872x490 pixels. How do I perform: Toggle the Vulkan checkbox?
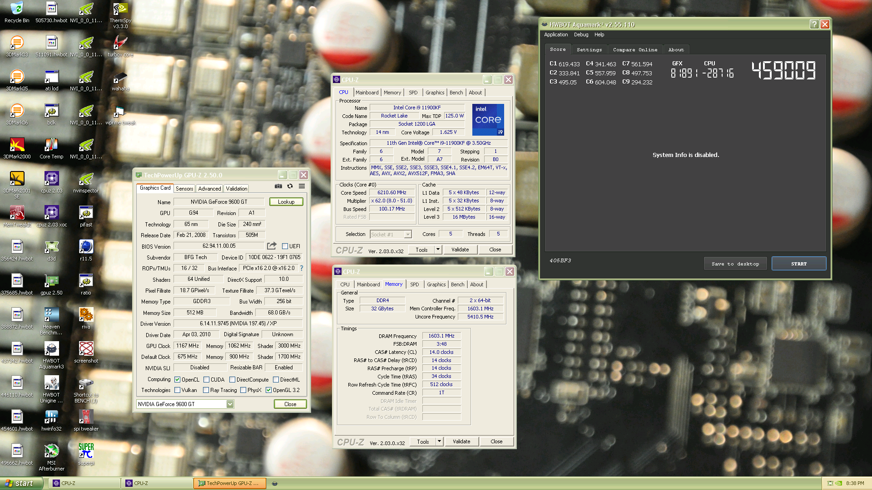[178, 390]
